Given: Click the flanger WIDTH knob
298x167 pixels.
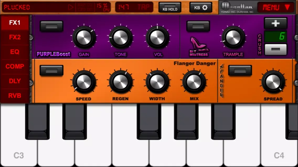Looking at the screenshot, I should click(157, 82).
